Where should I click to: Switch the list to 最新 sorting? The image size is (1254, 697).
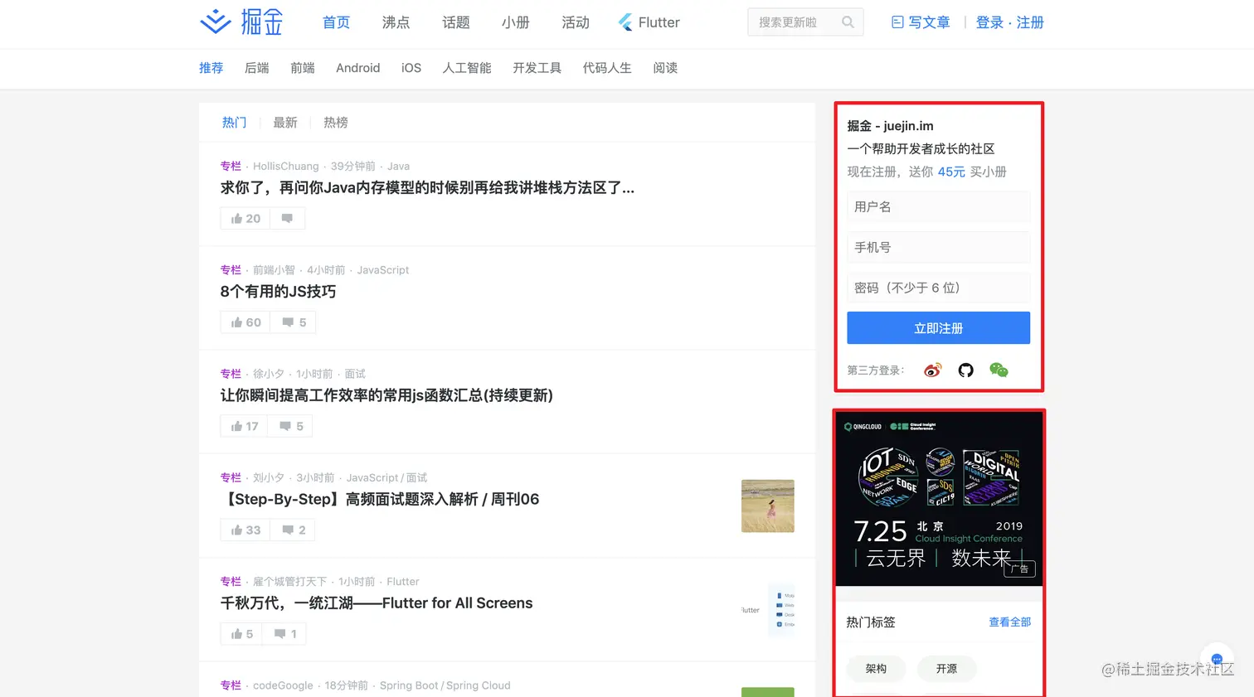284,123
